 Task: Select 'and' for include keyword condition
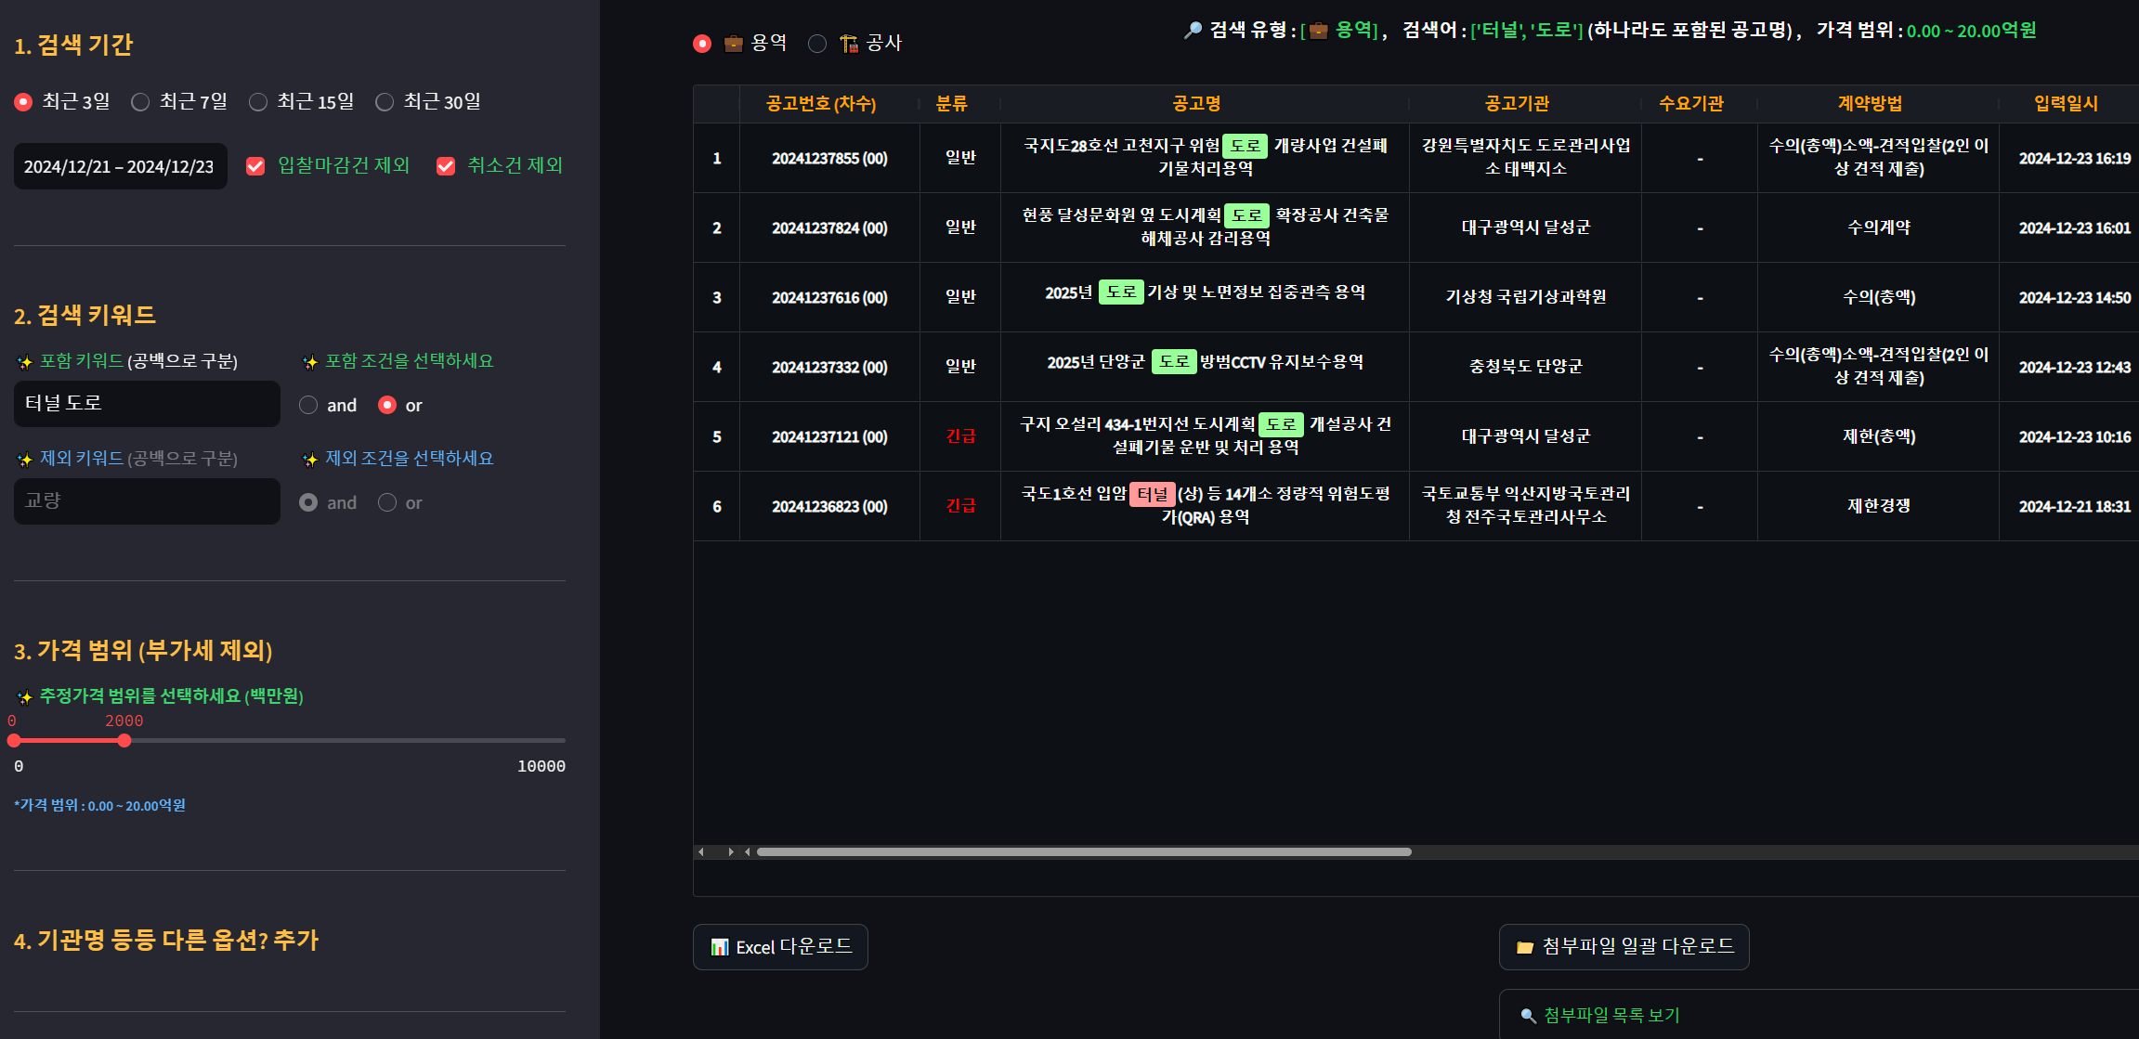click(308, 405)
